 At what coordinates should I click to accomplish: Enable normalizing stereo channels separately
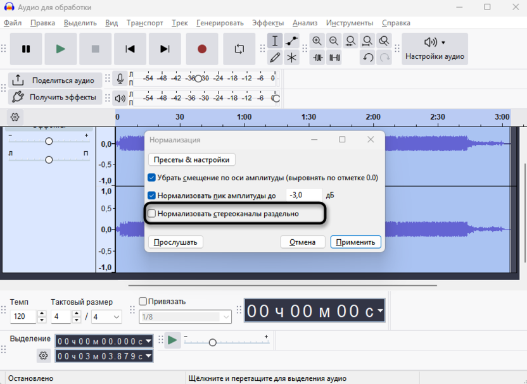pos(152,214)
